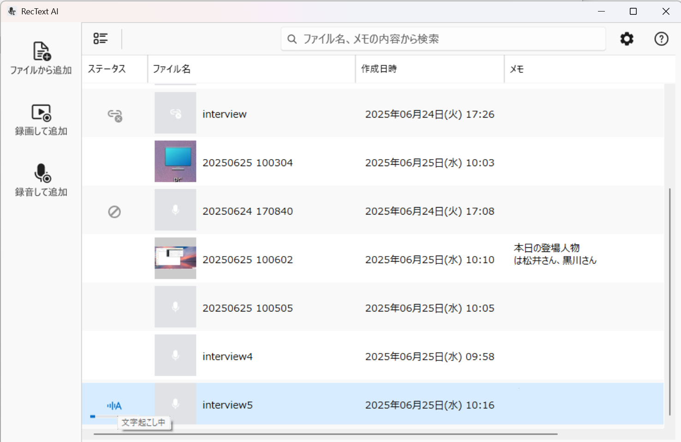Click the vertical scrollbar of the file list
The image size is (681, 442).
[669, 301]
